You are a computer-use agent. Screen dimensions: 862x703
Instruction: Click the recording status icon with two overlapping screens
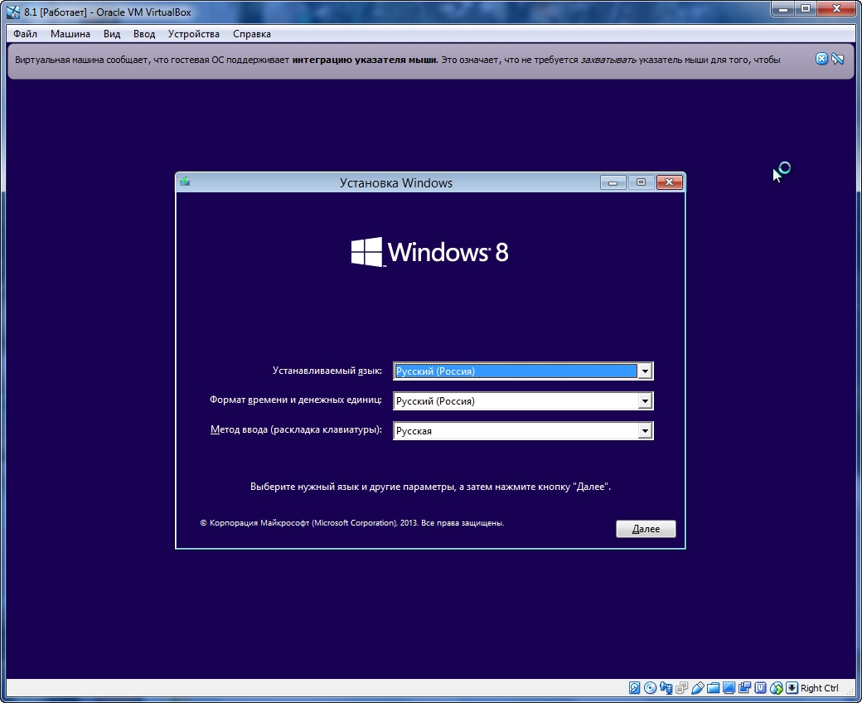(745, 687)
